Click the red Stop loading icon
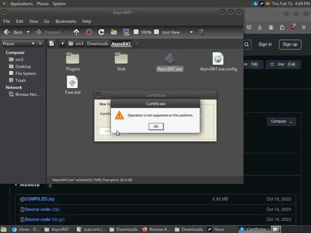This screenshot has height=233, width=311. tap(89, 32)
